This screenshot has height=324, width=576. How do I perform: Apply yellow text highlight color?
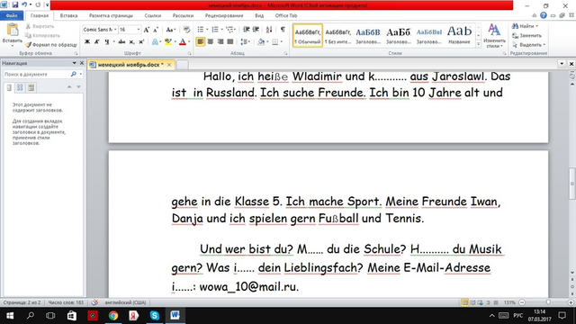pyautogui.click(x=168, y=42)
